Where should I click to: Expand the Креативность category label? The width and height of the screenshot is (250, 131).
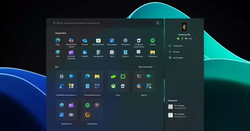pos(66,124)
